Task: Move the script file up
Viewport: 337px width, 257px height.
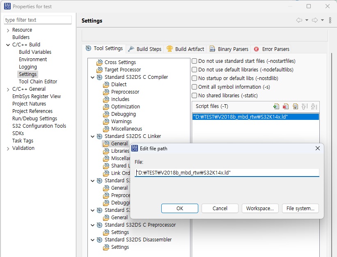Action: coord(304,106)
